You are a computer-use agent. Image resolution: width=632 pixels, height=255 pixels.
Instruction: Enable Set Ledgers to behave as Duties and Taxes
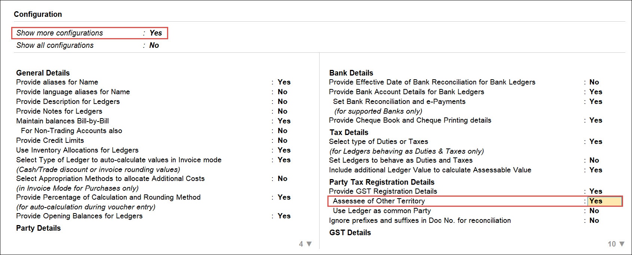594,160
